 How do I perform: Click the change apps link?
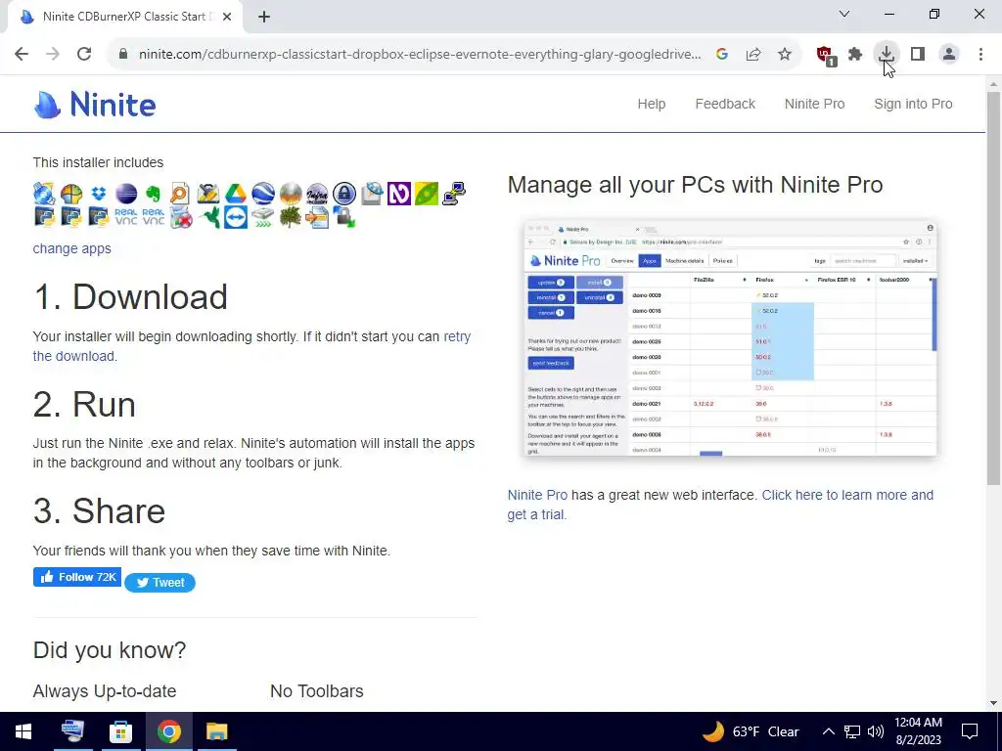point(71,248)
